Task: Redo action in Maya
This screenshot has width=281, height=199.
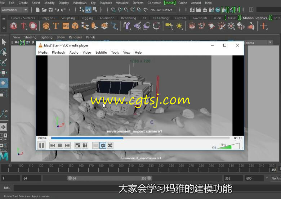Action: point(63,10)
